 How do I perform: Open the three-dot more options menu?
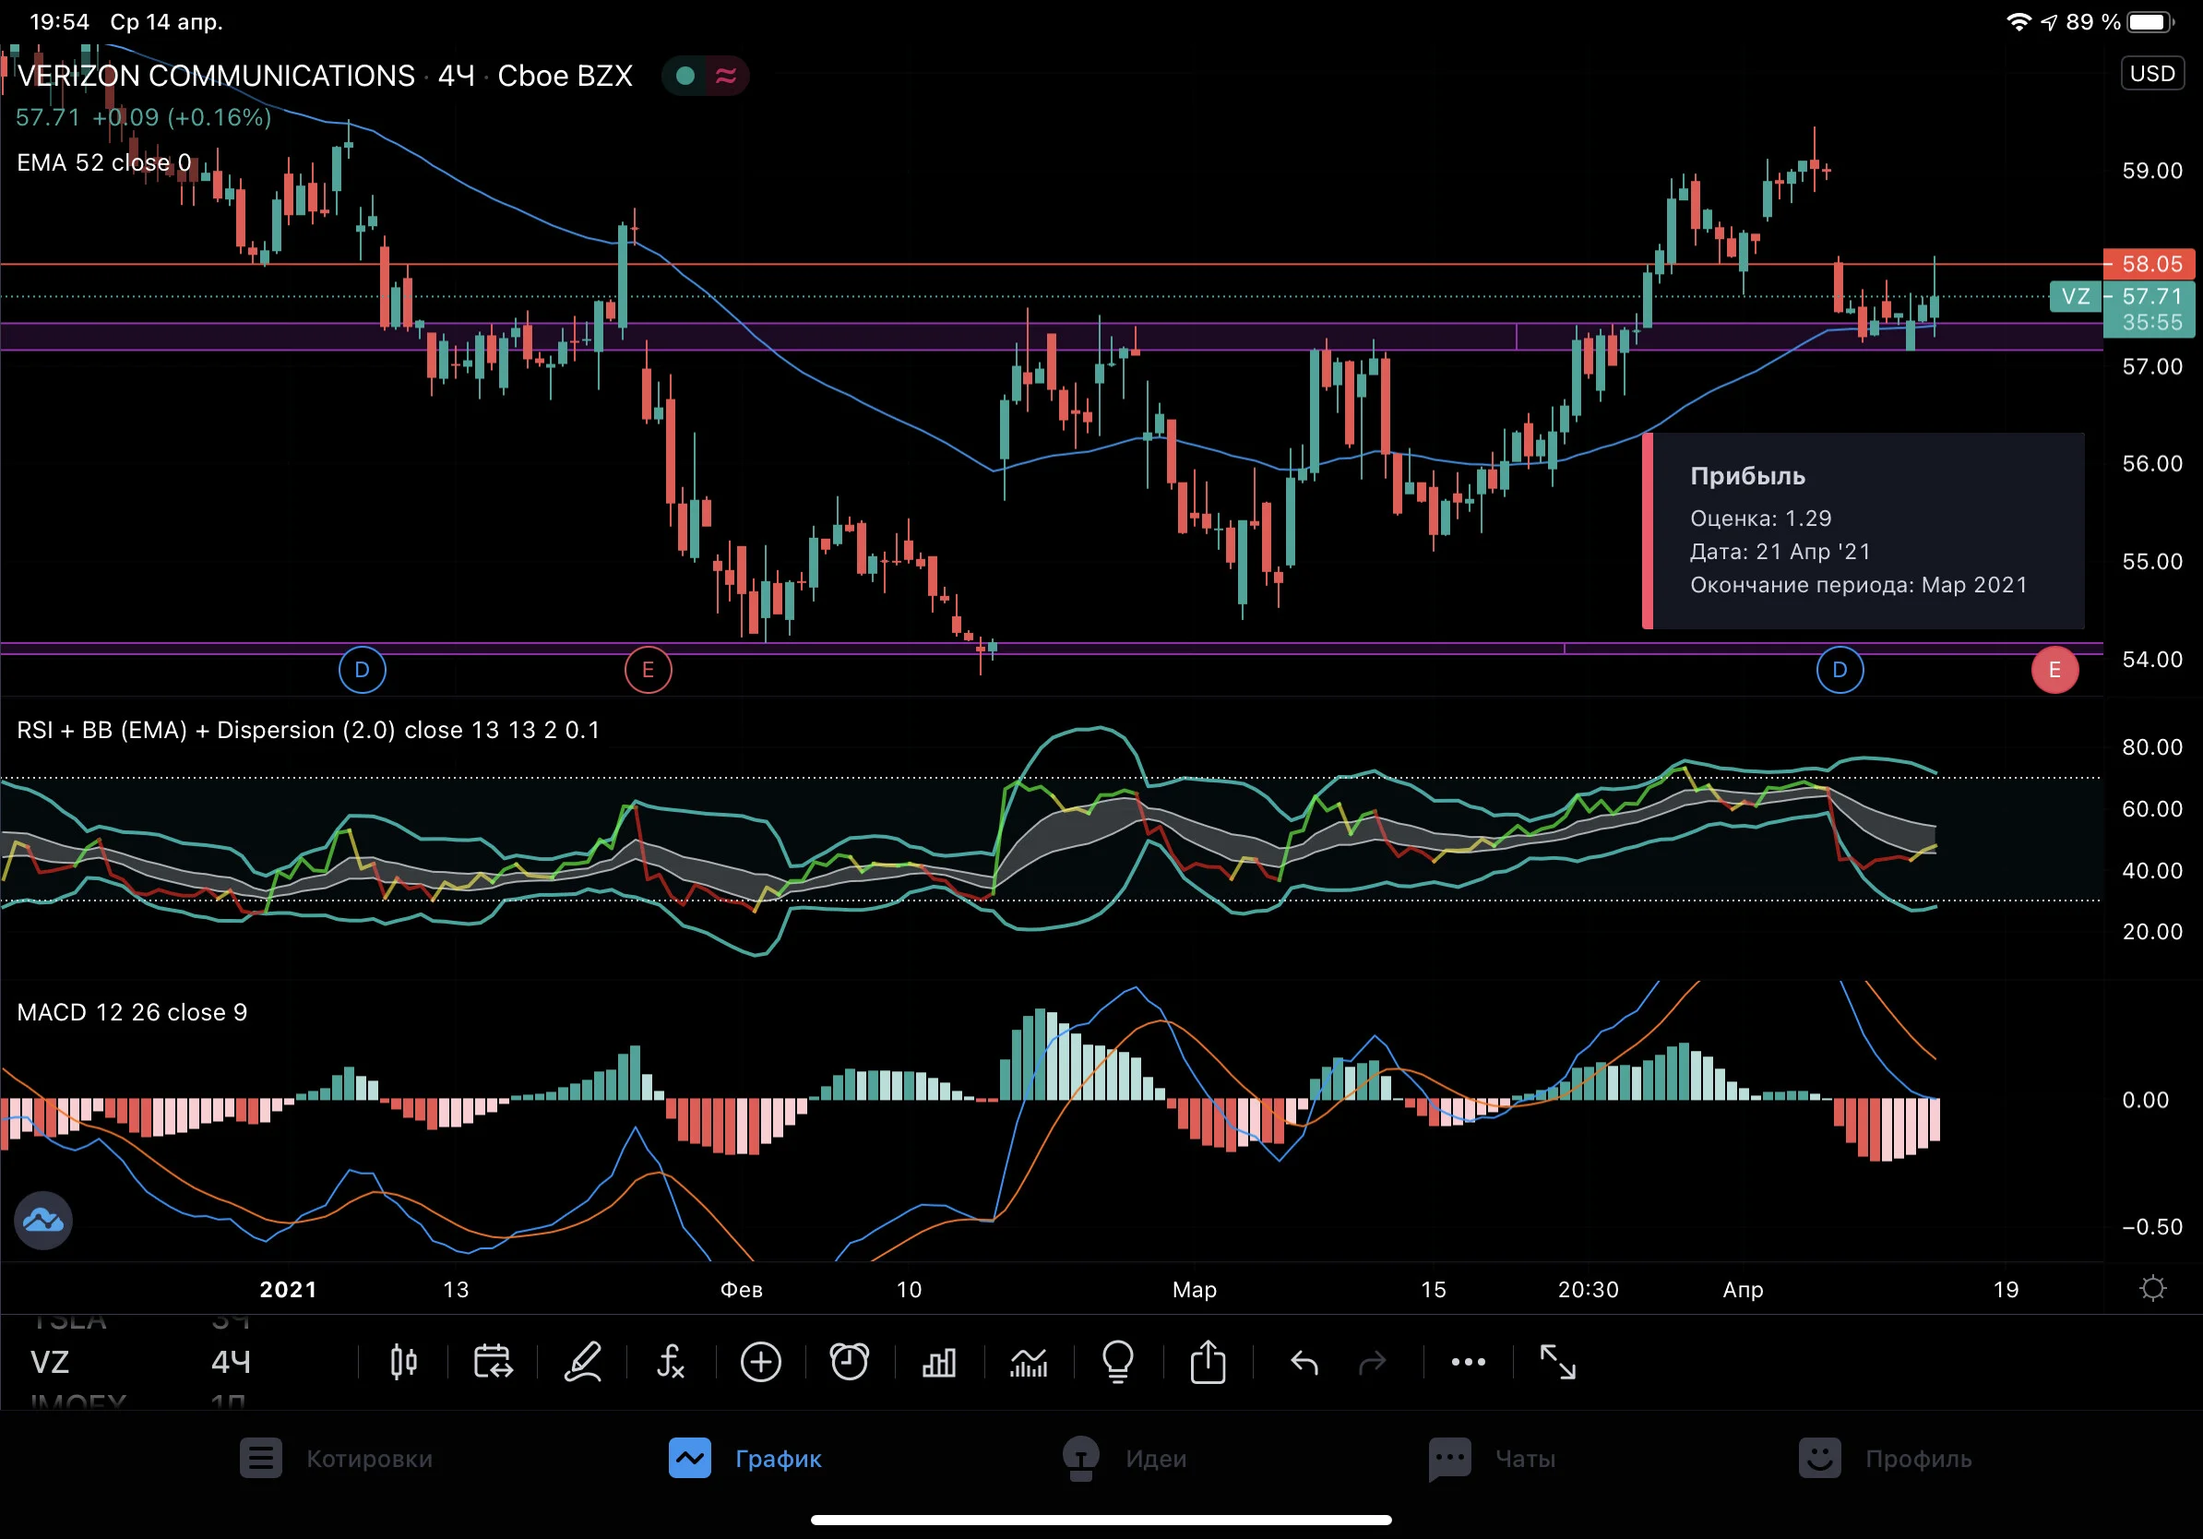[1468, 1362]
